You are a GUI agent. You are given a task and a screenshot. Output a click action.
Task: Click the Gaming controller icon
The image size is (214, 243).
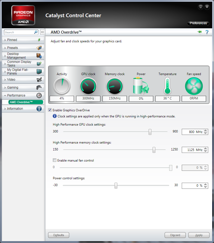coord(39,88)
